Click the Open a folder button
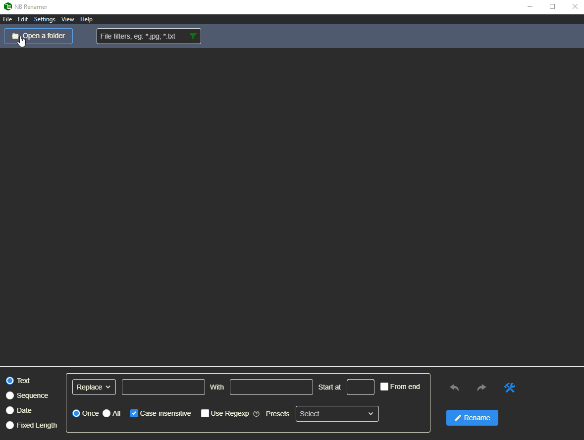 pyautogui.click(x=39, y=36)
